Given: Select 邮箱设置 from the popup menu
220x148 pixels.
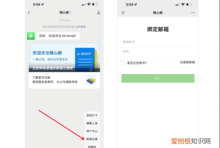Looking at the screenshot, I should coord(92,139).
